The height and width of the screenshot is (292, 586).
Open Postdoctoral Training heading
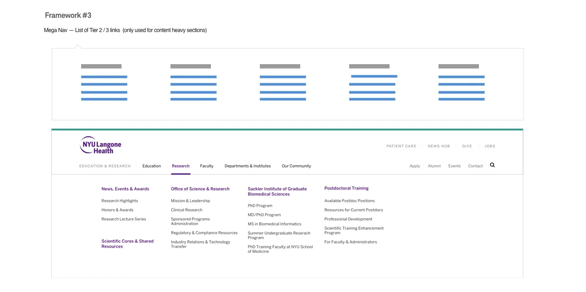click(347, 189)
